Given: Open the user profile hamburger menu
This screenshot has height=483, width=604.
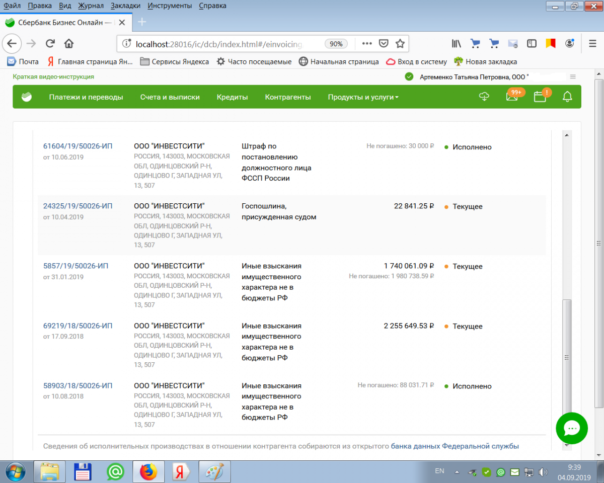Looking at the screenshot, I should pyautogui.click(x=573, y=77).
